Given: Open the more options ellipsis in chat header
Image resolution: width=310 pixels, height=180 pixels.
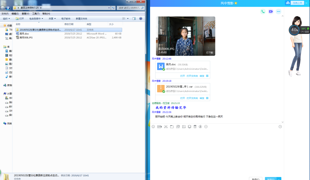Looking at the screenshot, I should tap(278, 11).
